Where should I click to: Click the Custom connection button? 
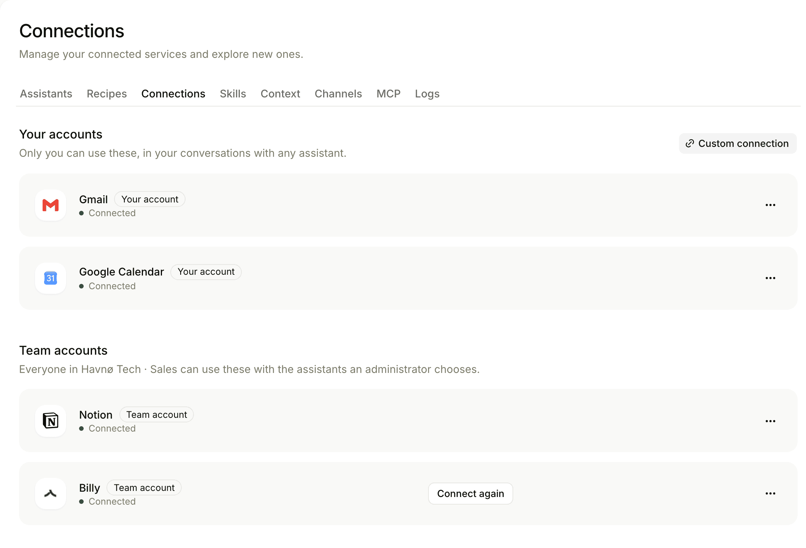[x=738, y=143]
